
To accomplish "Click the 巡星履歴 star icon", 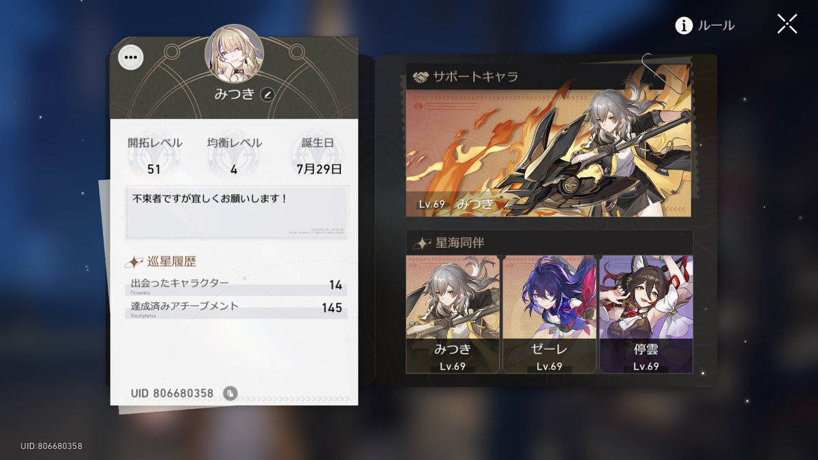I will [134, 262].
